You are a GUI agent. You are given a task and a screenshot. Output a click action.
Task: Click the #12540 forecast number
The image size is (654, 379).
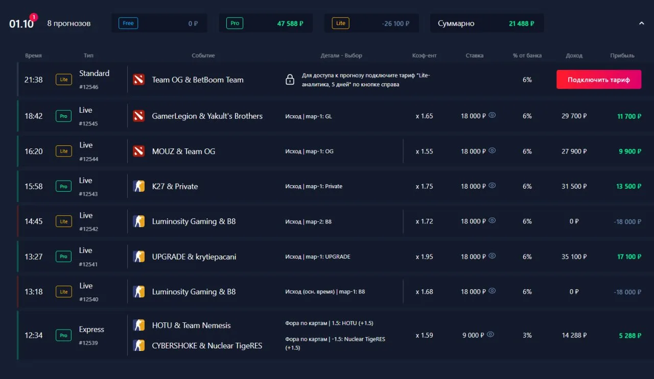(88, 299)
